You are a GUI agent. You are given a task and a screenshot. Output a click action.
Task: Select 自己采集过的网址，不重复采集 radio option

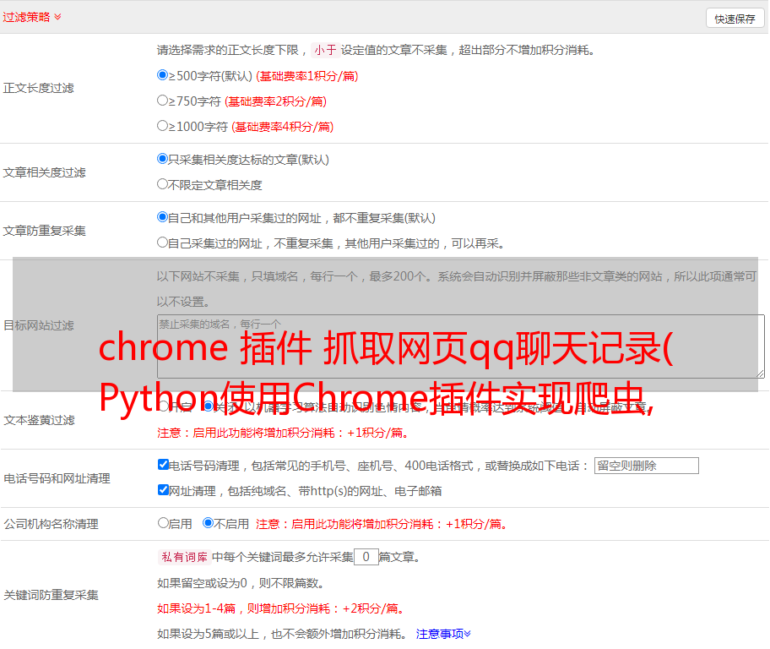(162, 243)
